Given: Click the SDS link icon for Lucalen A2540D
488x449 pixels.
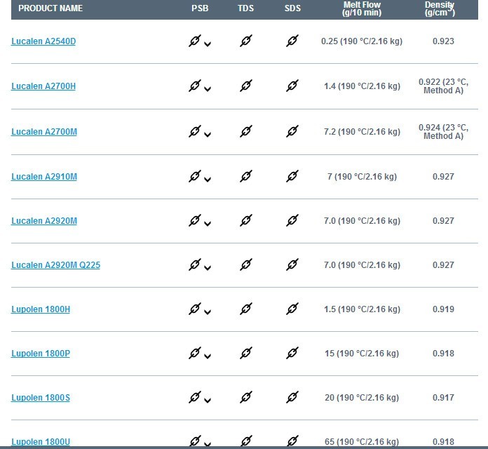Looking at the screenshot, I should (292, 41).
